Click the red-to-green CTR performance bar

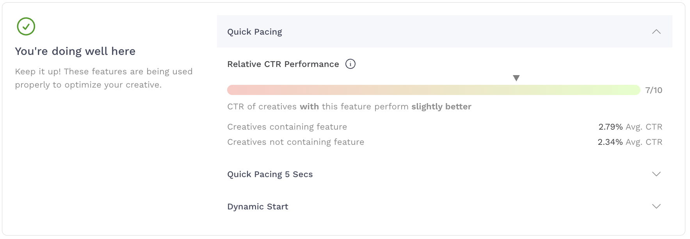[x=433, y=90]
